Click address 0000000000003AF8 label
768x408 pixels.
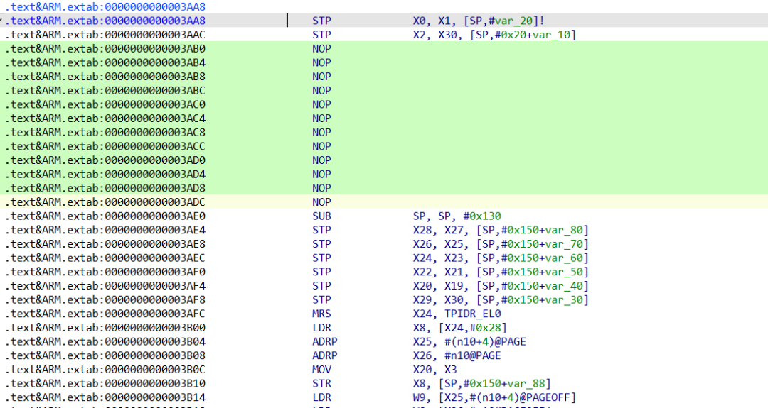[105, 299]
